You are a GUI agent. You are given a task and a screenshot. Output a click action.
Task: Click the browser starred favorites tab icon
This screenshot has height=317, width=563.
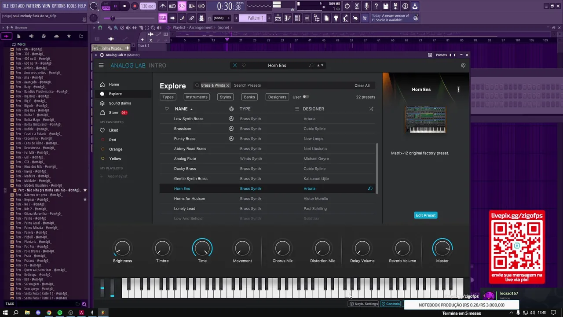pyautogui.click(x=69, y=36)
